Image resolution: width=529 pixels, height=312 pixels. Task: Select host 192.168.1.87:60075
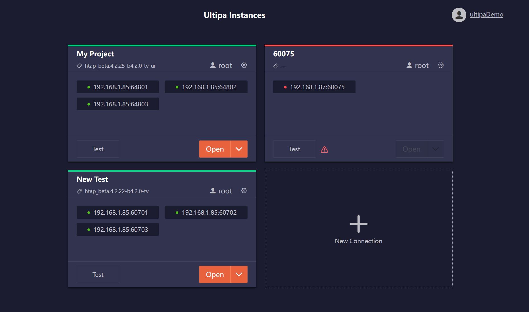pyautogui.click(x=314, y=87)
